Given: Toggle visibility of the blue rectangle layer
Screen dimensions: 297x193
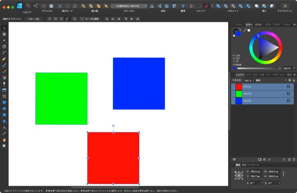Looking at the screenshot, I should 289,100.
